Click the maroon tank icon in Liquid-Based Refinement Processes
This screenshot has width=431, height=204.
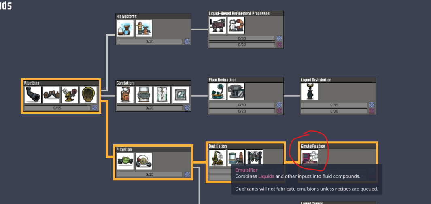click(217, 25)
